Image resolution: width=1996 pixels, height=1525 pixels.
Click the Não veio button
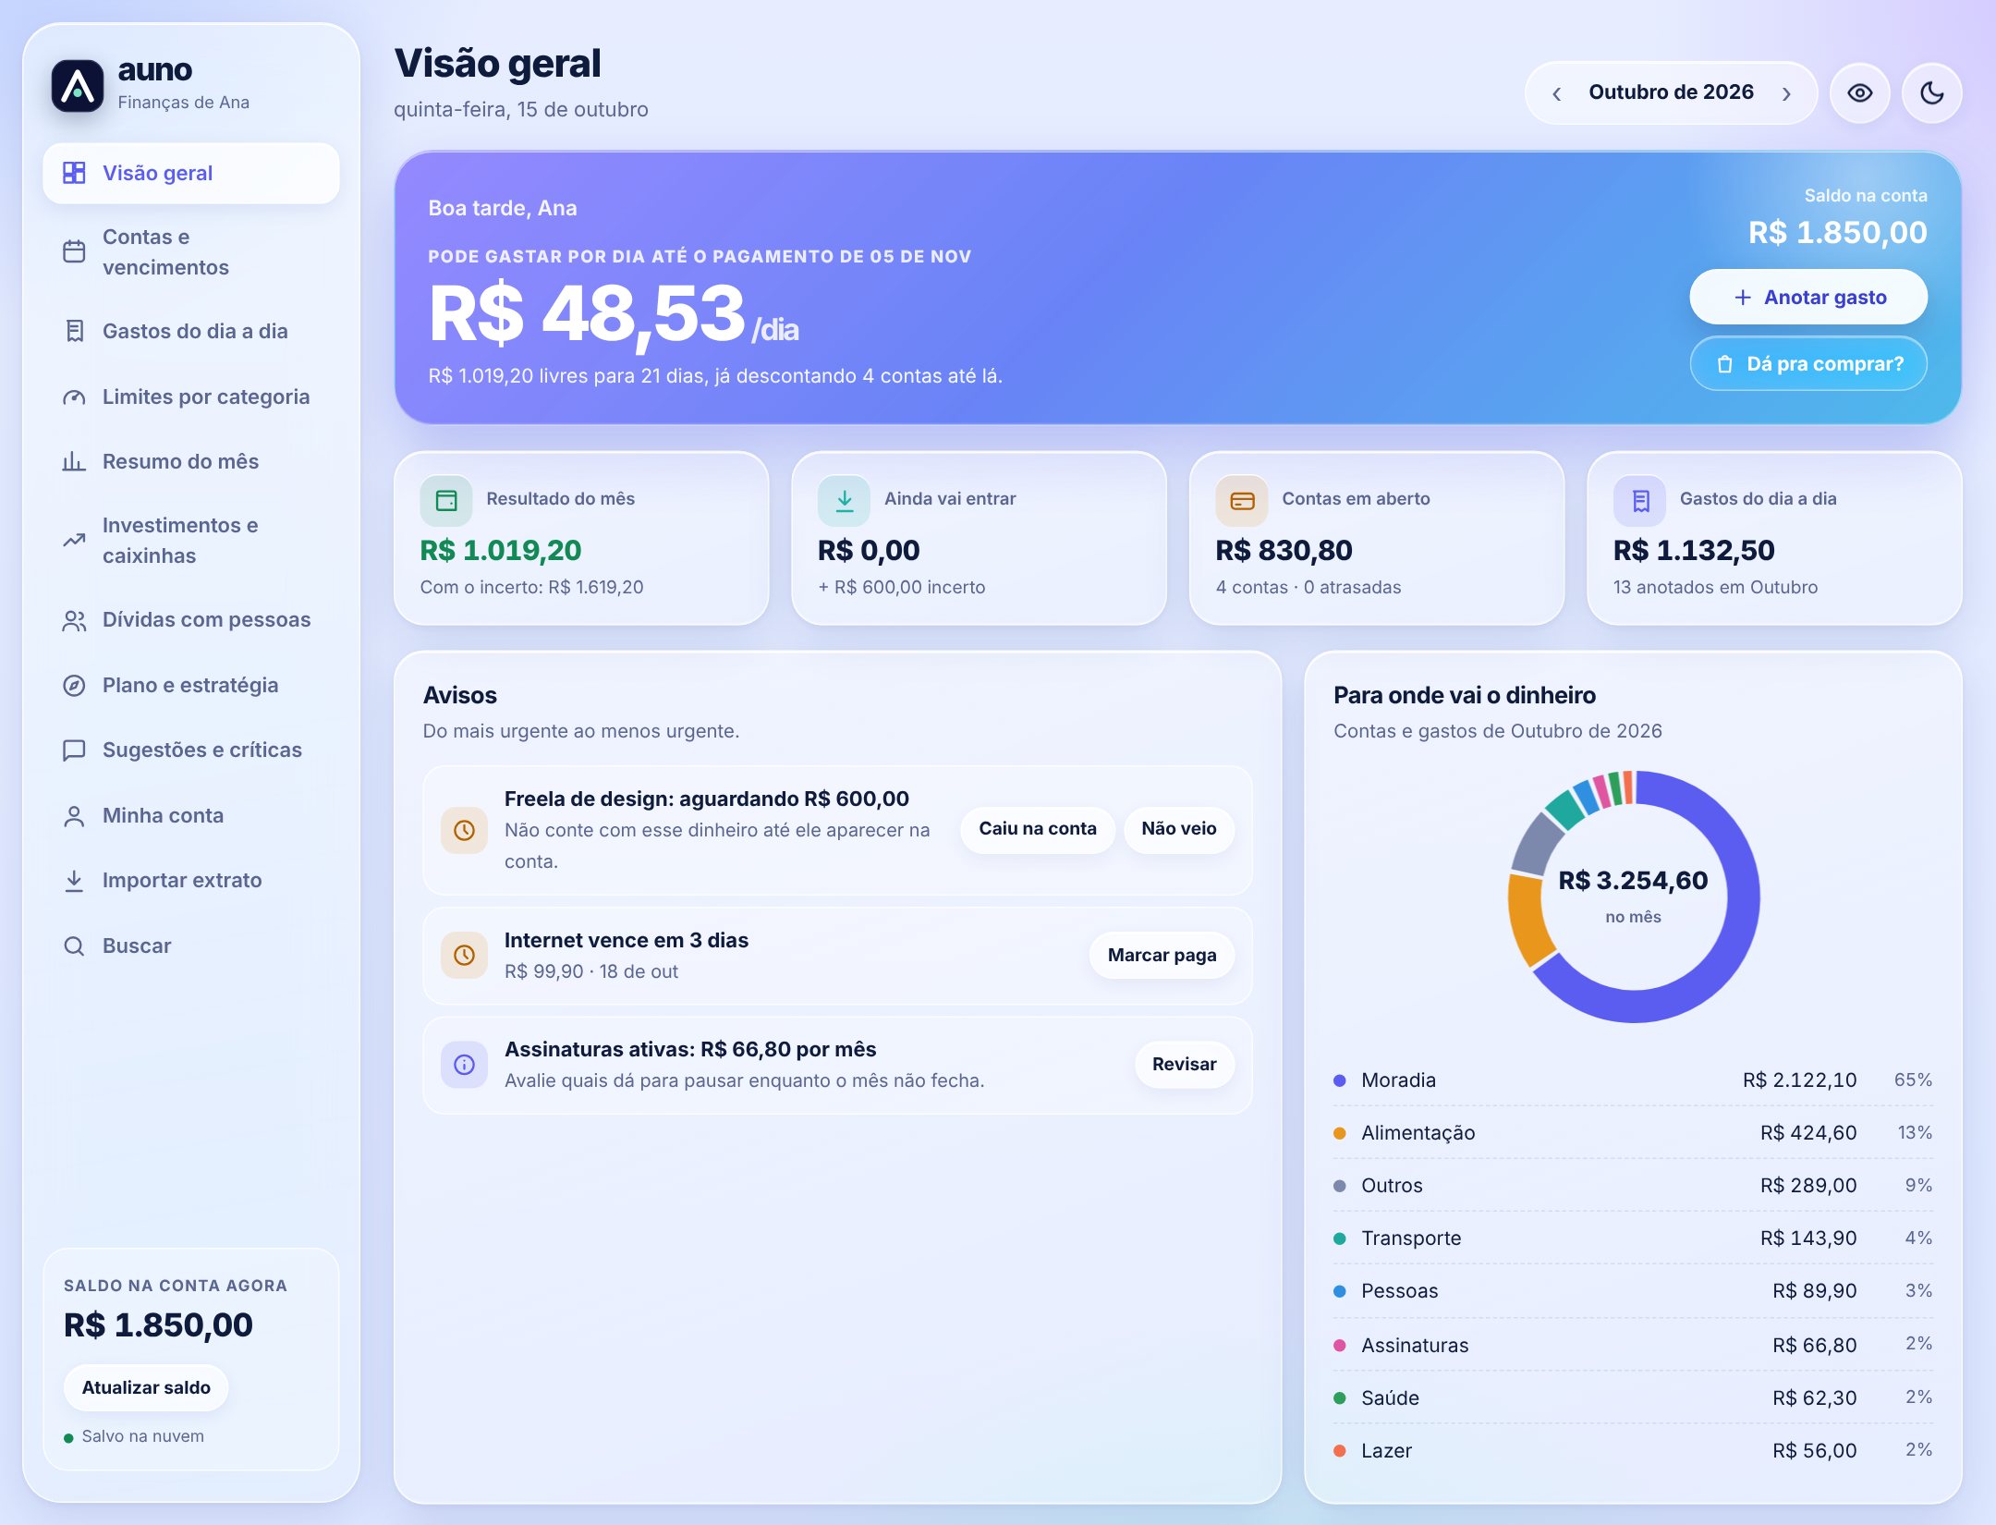tap(1178, 829)
